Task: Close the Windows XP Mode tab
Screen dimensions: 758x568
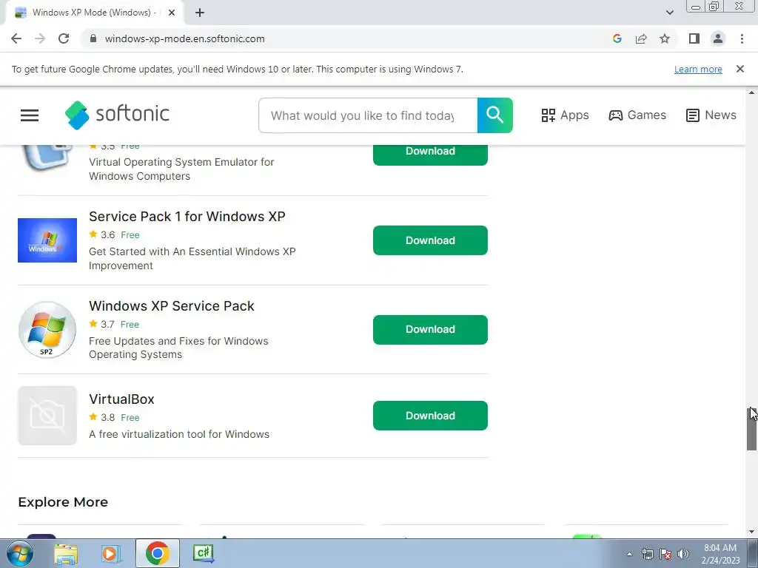Action: [x=172, y=13]
